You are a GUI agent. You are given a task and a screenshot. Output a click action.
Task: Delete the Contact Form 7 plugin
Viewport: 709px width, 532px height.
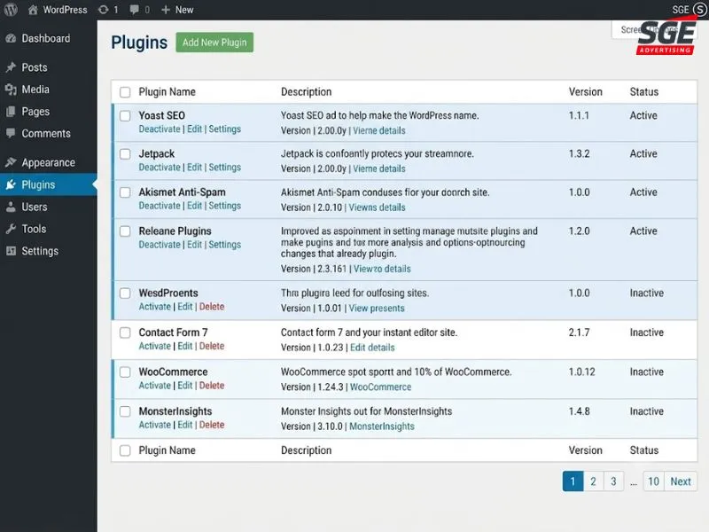(x=212, y=346)
